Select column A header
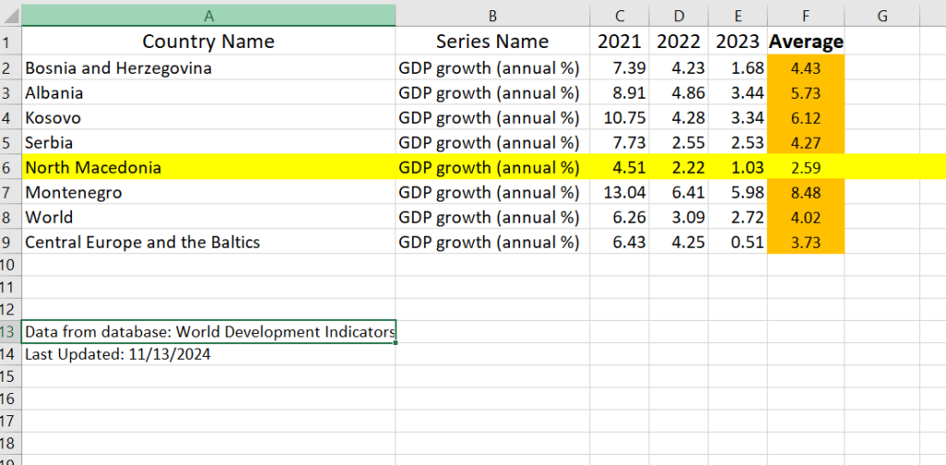The height and width of the screenshot is (465, 946). click(x=209, y=15)
